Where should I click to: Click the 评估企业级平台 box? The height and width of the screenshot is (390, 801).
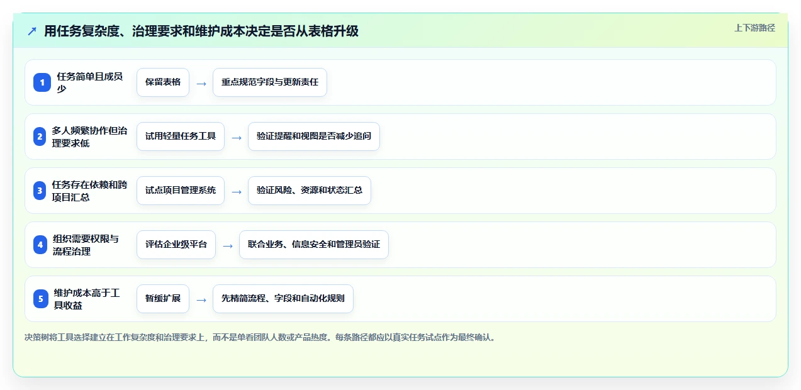[176, 245]
